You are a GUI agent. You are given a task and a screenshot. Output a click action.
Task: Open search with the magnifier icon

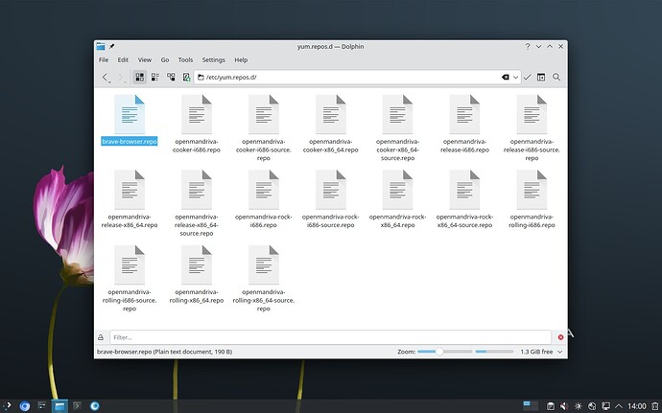click(x=556, y=77)
